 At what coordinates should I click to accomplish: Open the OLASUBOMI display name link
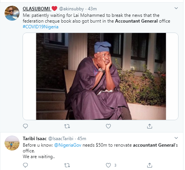click(37, 9)
